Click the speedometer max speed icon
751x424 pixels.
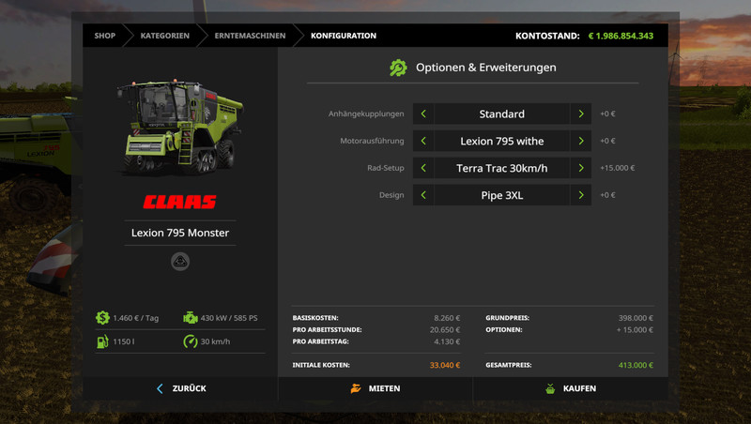click(191, 341)
